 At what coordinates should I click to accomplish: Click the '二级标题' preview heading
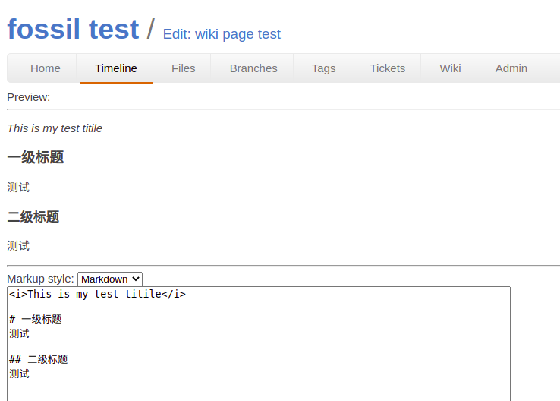pyautogui.click(x=33, y=217)
